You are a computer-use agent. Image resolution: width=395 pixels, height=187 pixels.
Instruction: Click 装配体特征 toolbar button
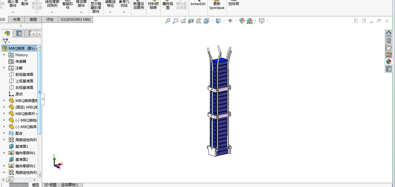click(x=110, y=4)
